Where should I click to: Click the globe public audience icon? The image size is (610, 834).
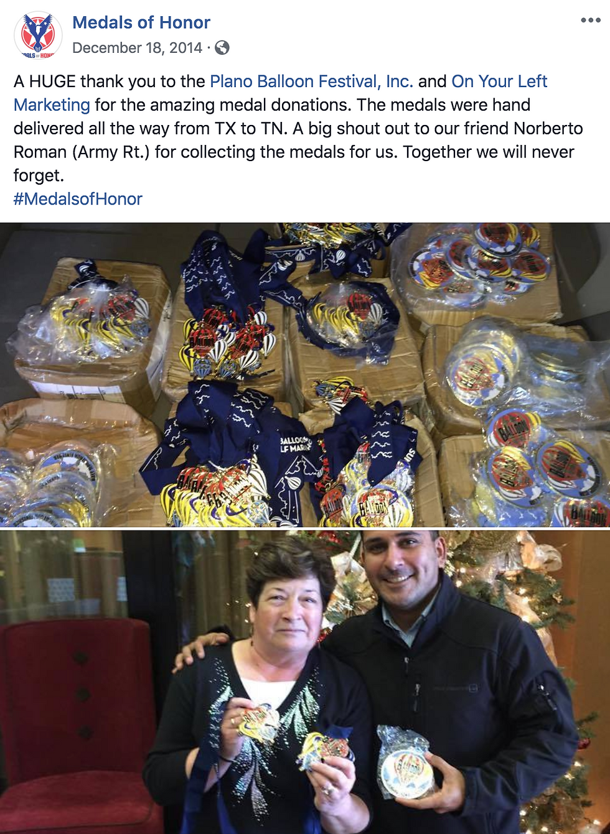click(x=222, y=48)
